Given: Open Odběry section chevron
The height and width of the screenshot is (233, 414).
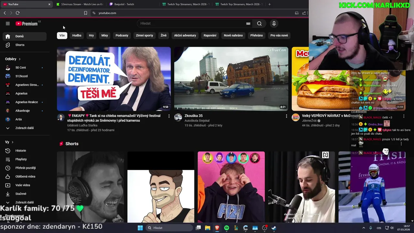Looking at the screenshot, I should [19, 59].
